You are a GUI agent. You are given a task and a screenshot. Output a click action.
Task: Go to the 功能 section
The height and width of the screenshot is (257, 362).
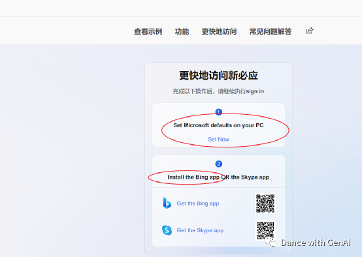click(x=182, y=31)
